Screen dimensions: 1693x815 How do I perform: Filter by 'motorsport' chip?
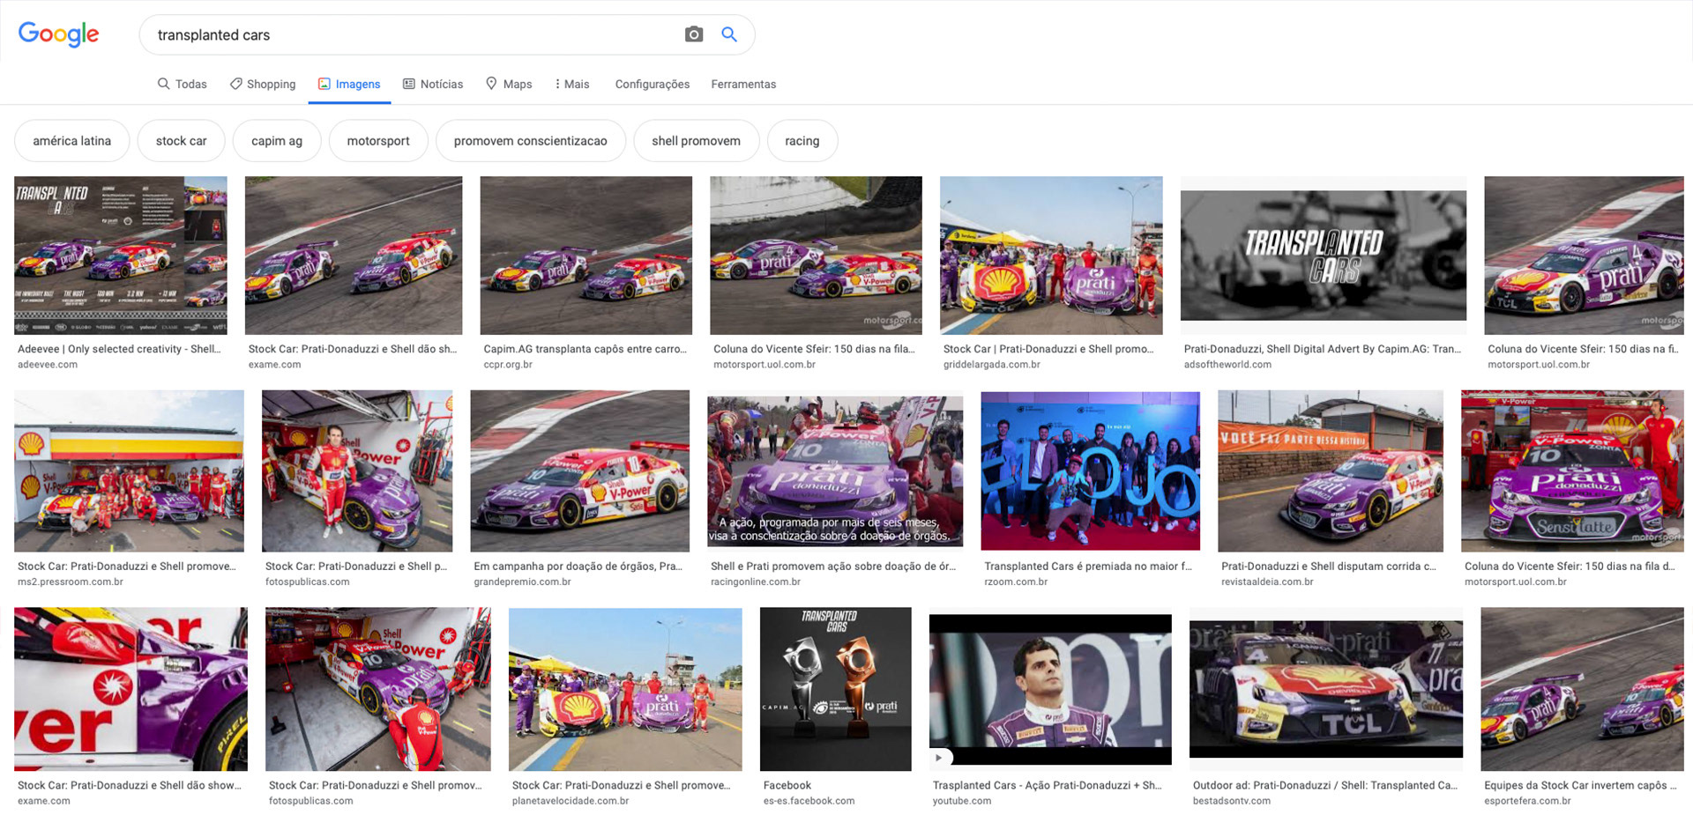click(378, 141)
